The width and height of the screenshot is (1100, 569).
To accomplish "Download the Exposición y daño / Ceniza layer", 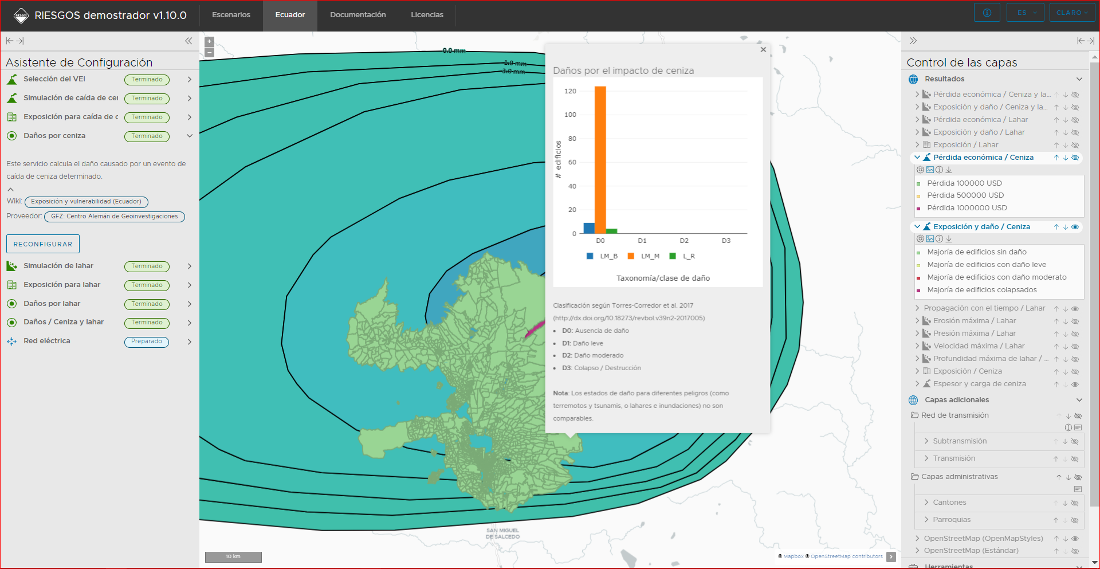I will pos(949,239).
